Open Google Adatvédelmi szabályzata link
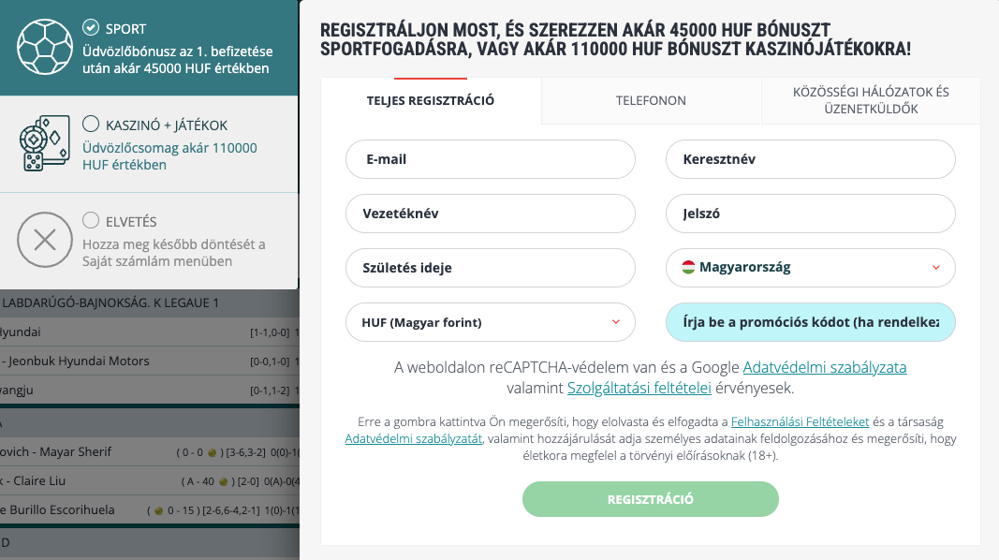Screen dimensions: 999x560 click(825, 367)
